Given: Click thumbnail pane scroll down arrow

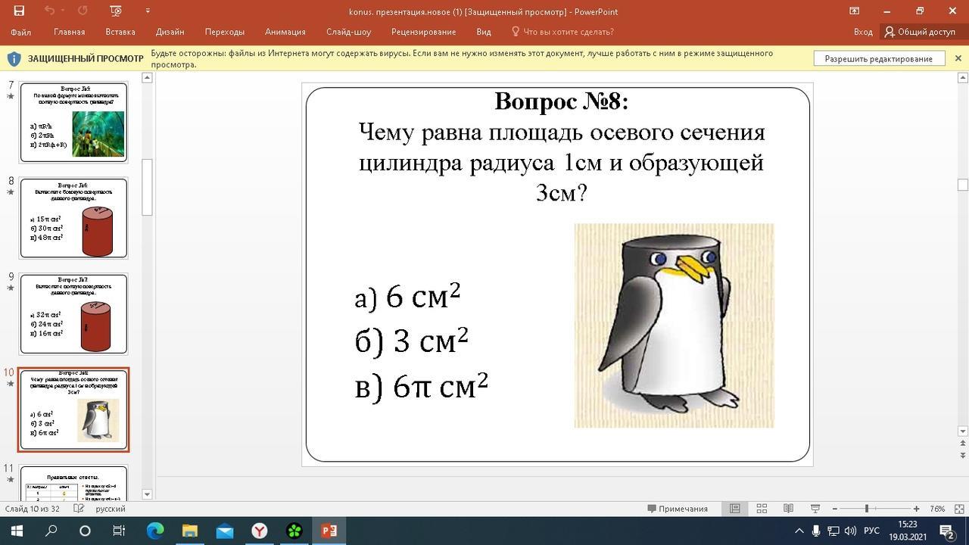Looking at the screenshot, I should coord(147,494).
